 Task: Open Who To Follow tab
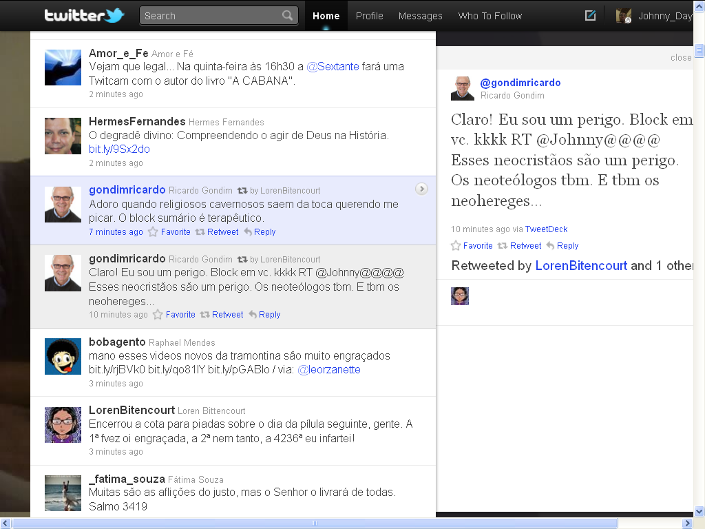490,16
